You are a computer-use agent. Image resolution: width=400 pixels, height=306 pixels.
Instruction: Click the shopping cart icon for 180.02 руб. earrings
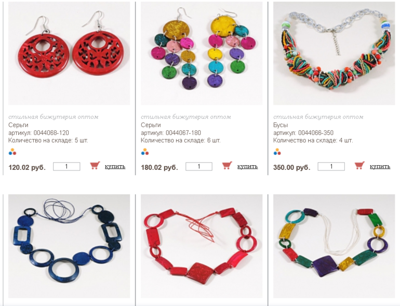click(227, 166)
